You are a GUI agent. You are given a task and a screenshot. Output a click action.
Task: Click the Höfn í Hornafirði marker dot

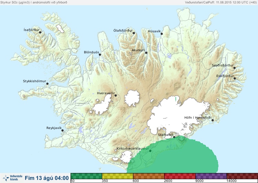point(213,120)
